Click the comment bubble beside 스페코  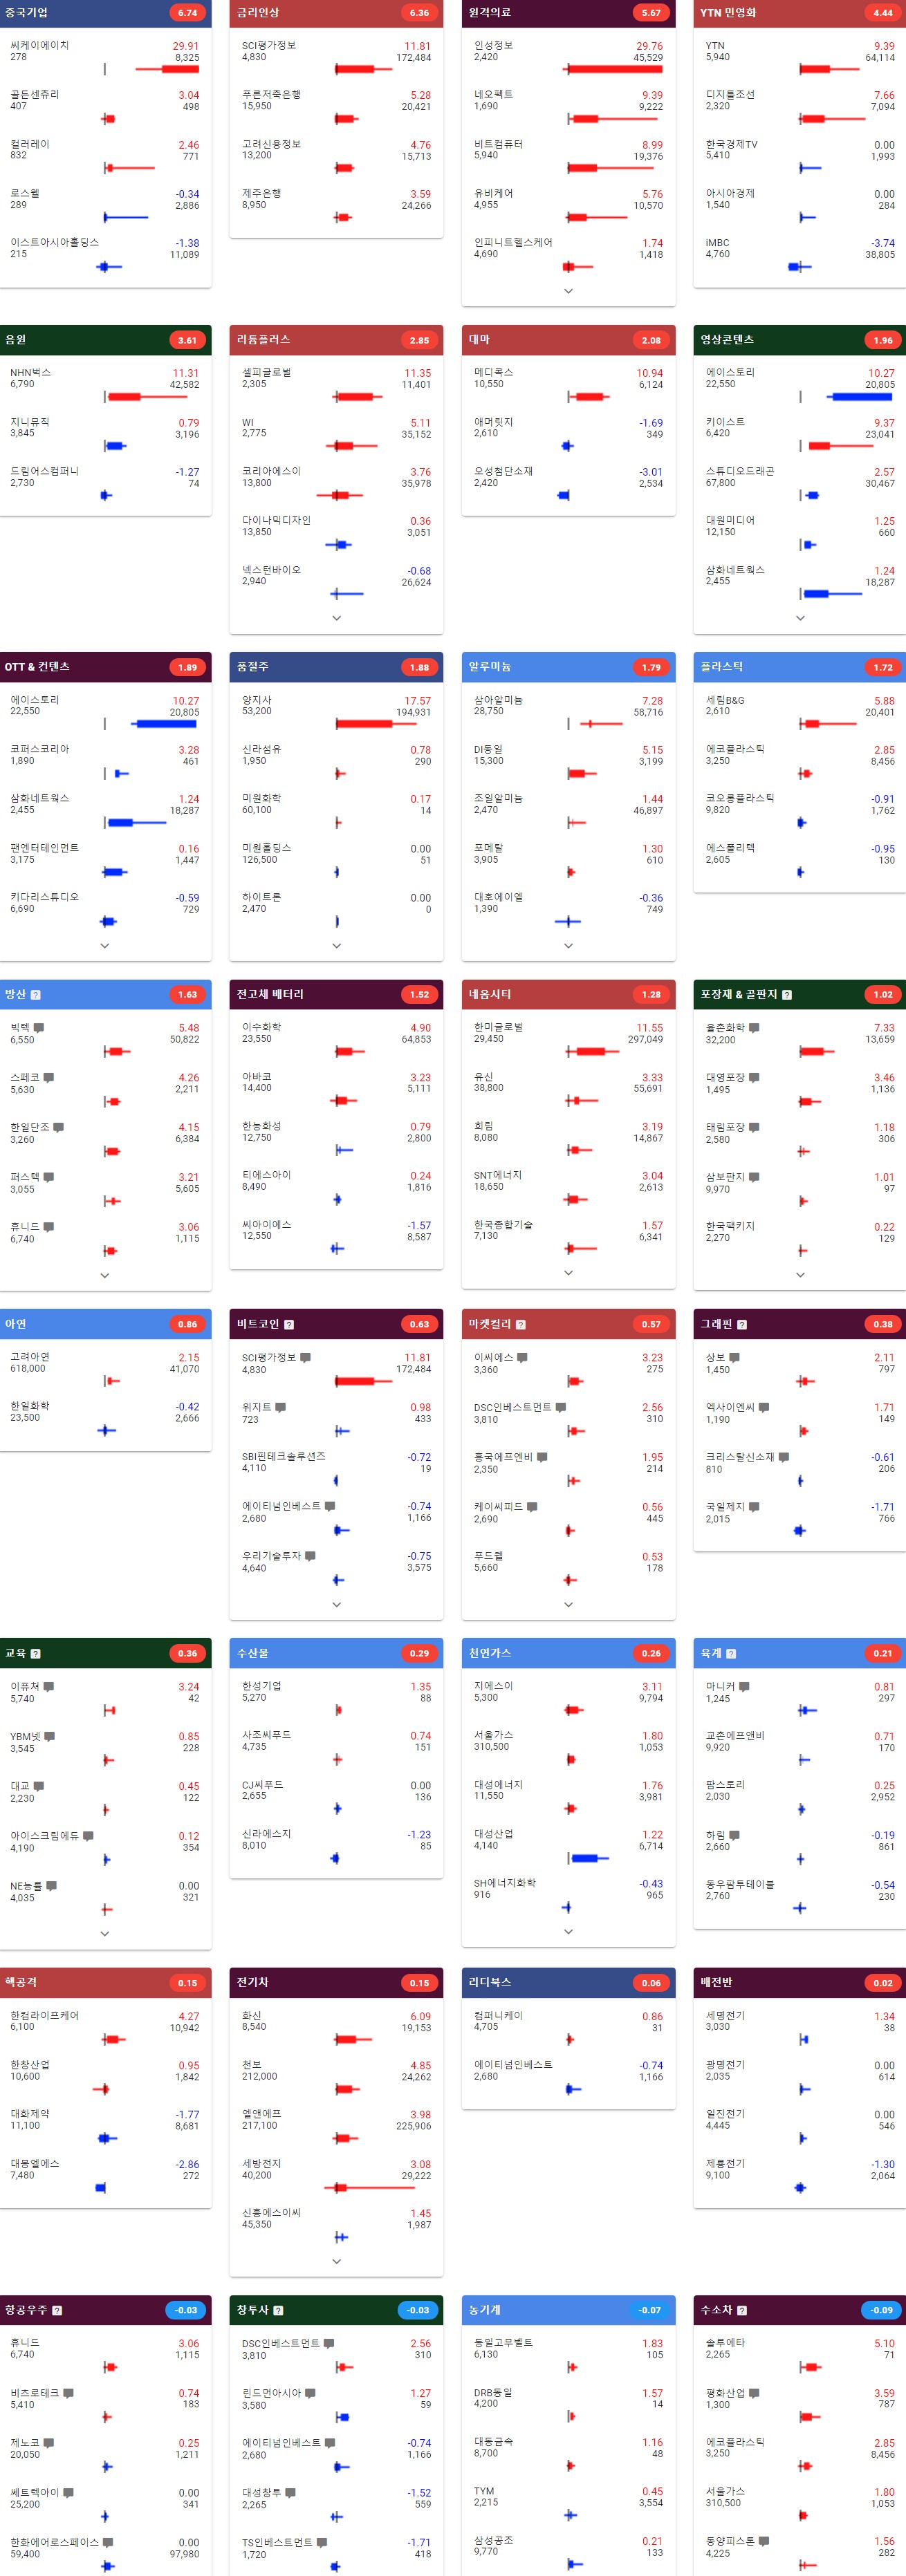click(49, 1077)
